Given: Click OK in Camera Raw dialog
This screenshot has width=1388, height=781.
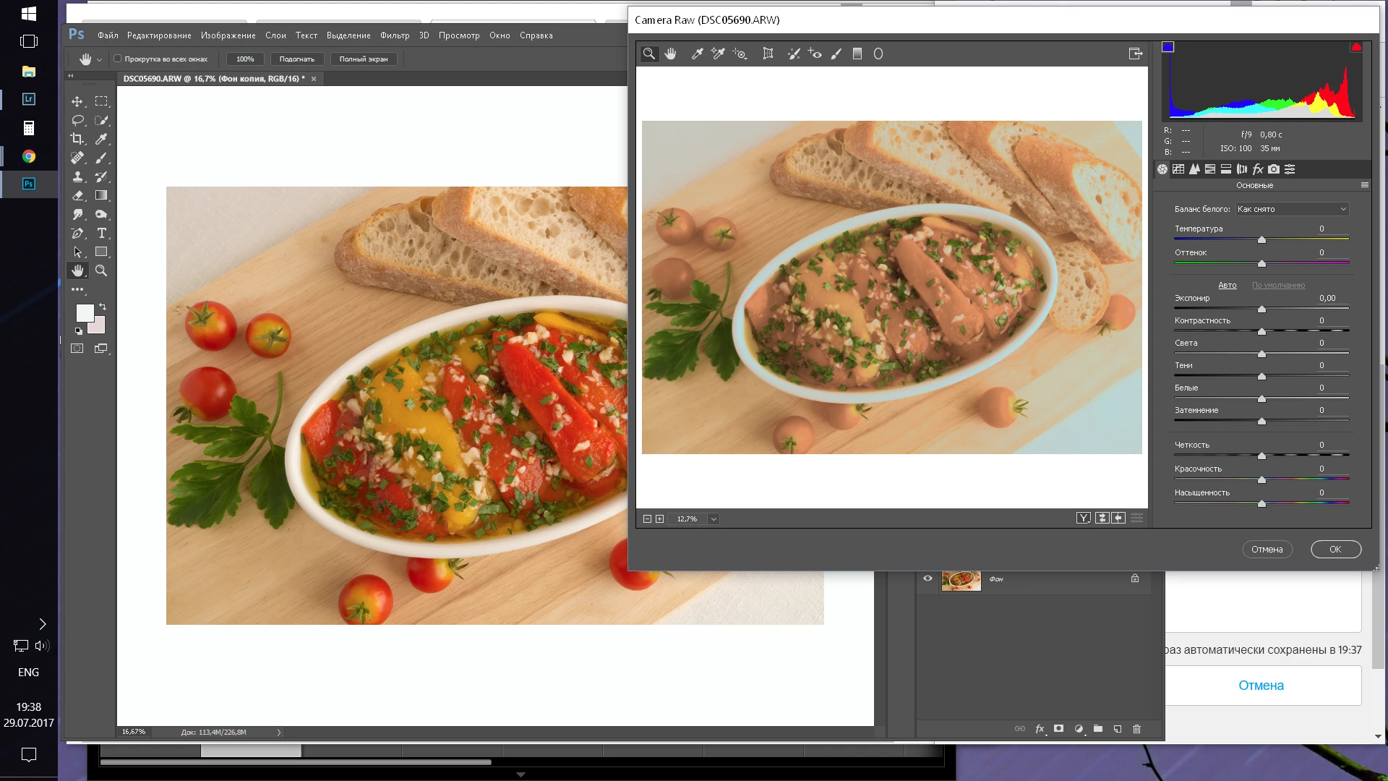Looking at the screenshot, I should 1335,549.
